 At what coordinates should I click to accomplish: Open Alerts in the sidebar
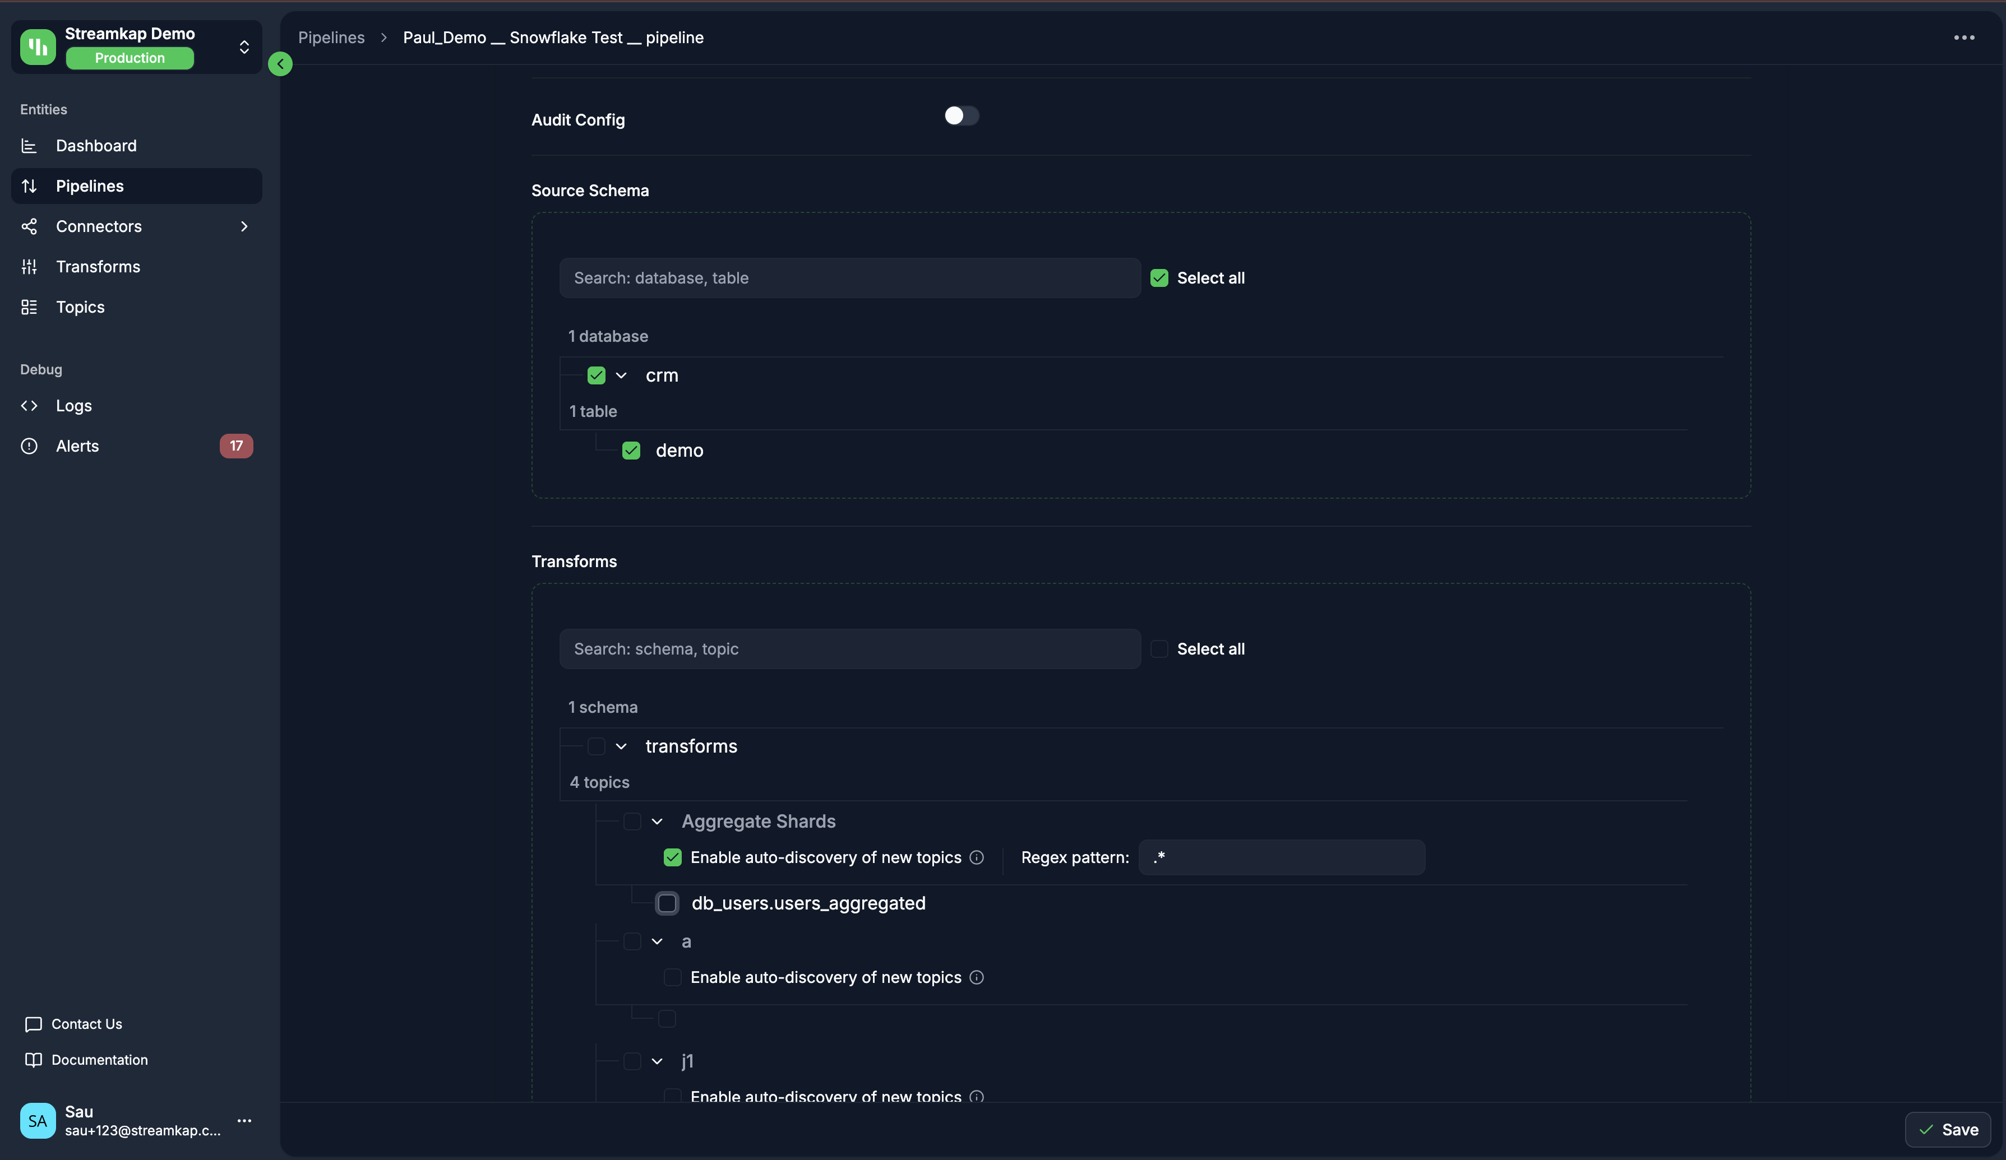pos(77,446)
